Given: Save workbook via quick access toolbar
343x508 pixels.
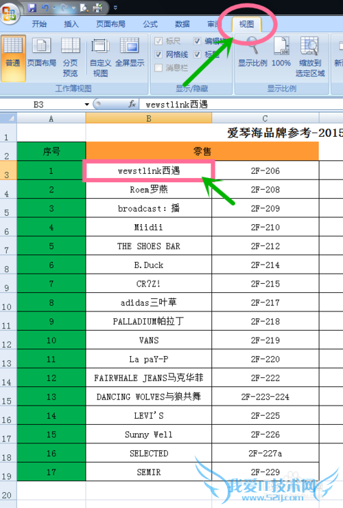Looking at the screenshot, I should click(x=32, y=8).
